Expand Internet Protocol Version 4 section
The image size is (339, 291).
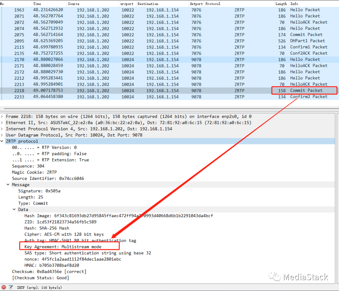[x=3, y=129]
